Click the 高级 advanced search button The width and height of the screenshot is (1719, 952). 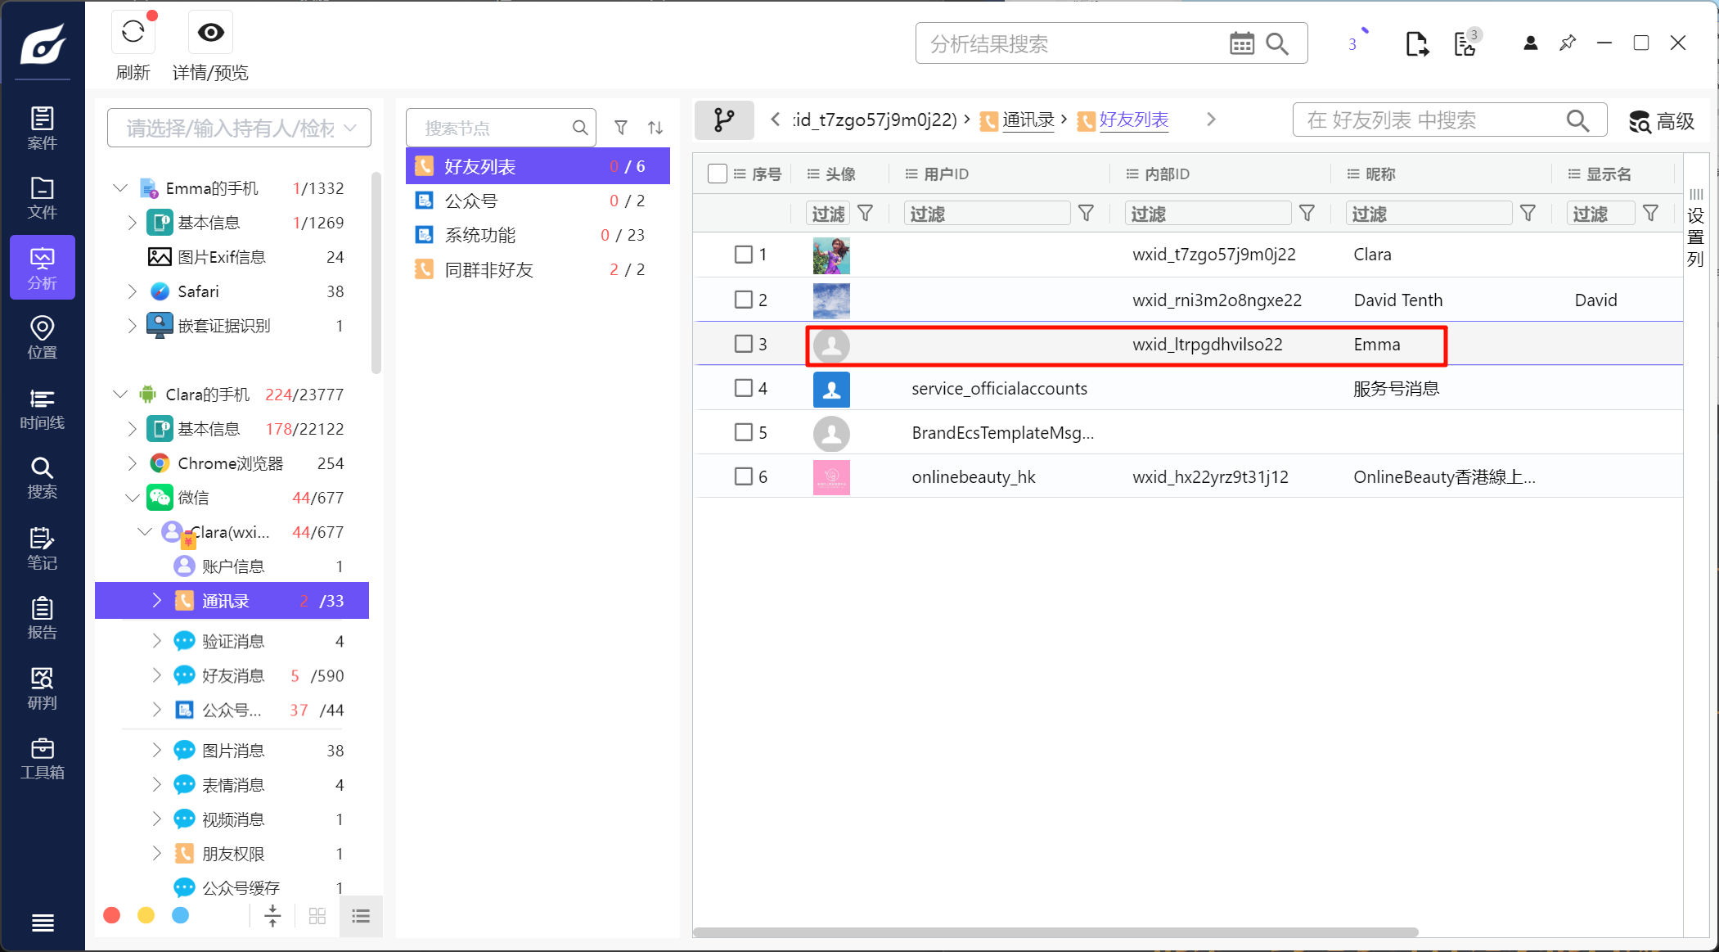[x=1662, y=121]
